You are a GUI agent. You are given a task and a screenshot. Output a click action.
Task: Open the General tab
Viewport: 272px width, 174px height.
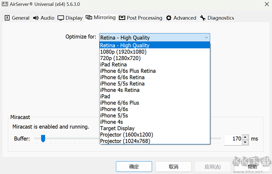coord(17,18)
